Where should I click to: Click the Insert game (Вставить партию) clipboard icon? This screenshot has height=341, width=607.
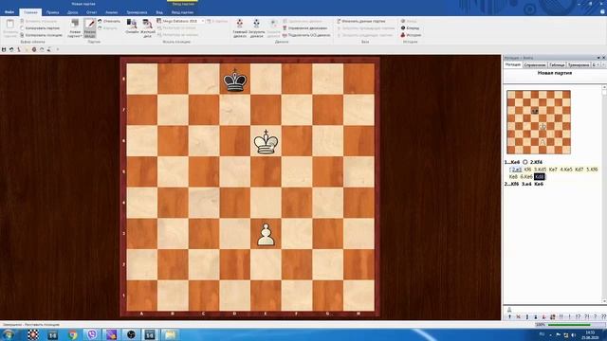(10, 27)
